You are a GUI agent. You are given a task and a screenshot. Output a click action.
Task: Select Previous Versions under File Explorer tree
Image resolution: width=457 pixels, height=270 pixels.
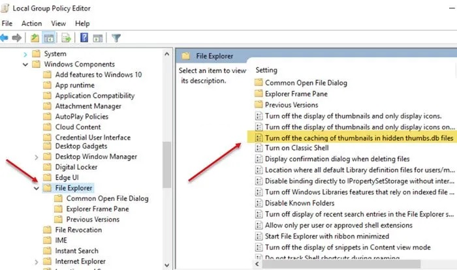93,219
